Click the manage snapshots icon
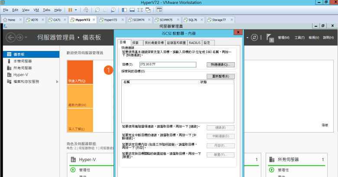This screenshot has height=177, width=338. [x=113, y=9]
